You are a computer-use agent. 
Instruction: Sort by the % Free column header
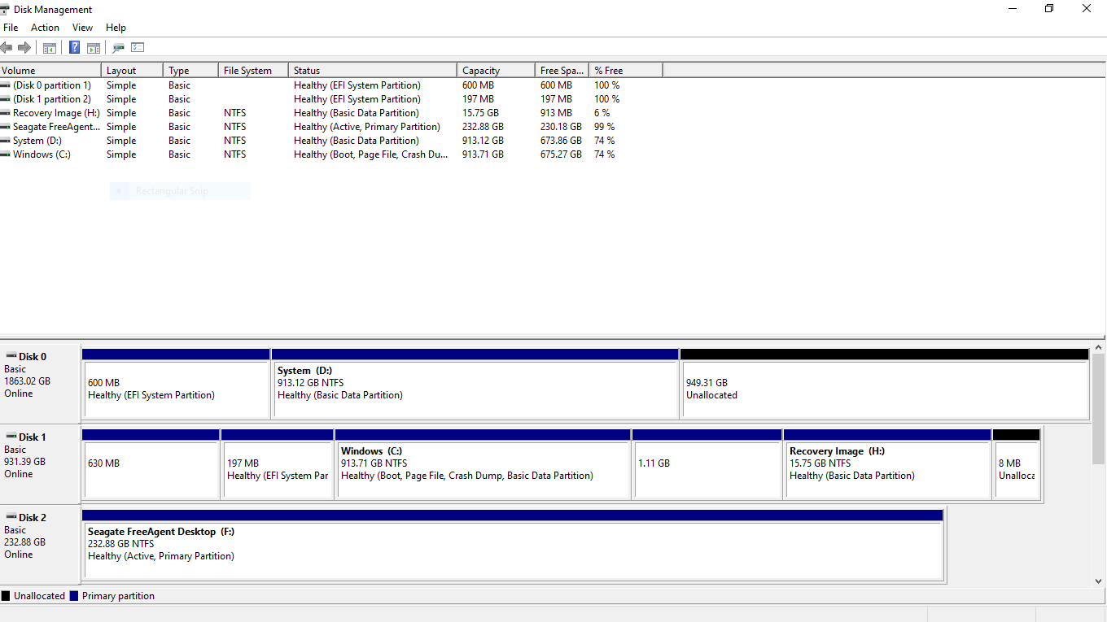tap(626, 71)
